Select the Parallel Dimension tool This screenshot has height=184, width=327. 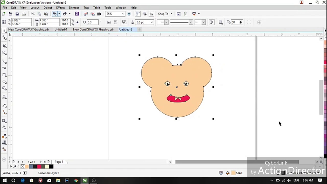tap(4, 105)
